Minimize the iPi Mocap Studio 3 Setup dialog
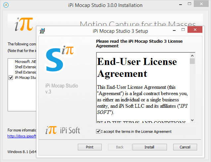211x162 pixels. (174, 30)
